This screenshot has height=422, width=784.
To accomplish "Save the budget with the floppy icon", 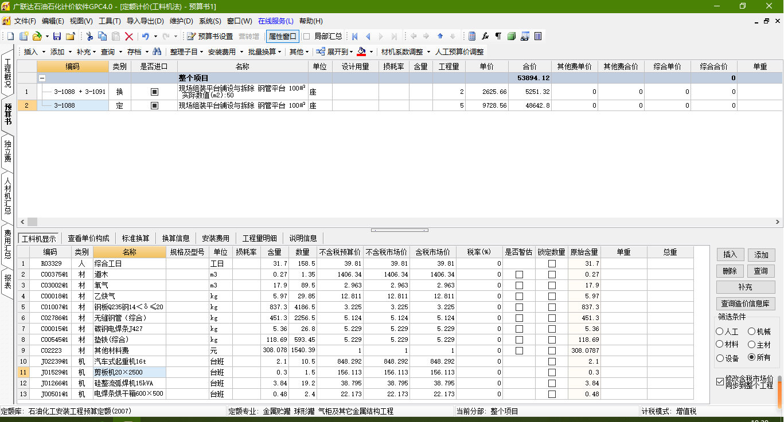I will point(57,36).
